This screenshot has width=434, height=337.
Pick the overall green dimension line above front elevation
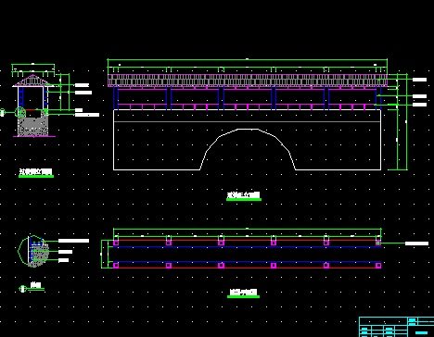point(248,59)
